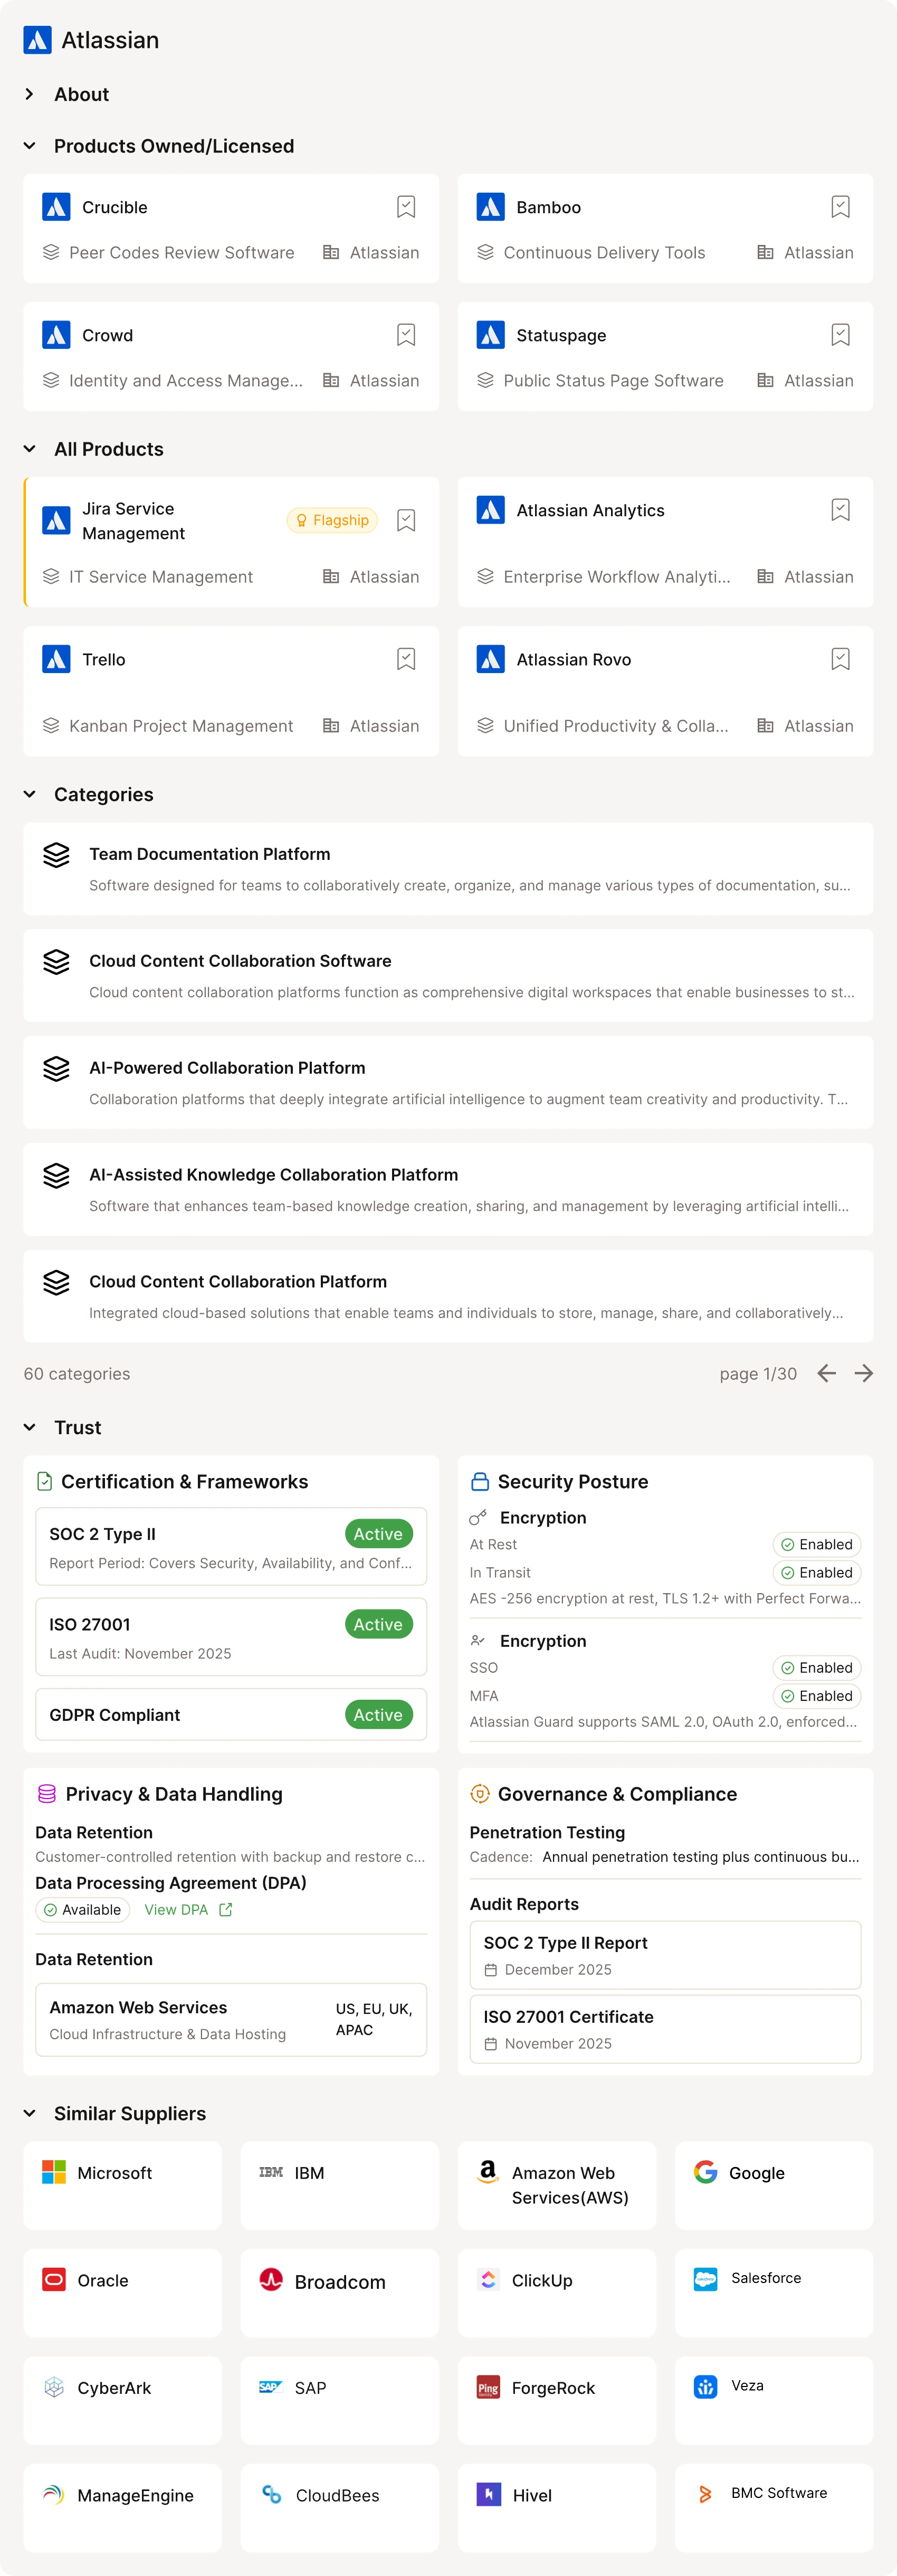
Task: Open the SOC 2 Type II Report
Action: click(x=665, y=1955)
